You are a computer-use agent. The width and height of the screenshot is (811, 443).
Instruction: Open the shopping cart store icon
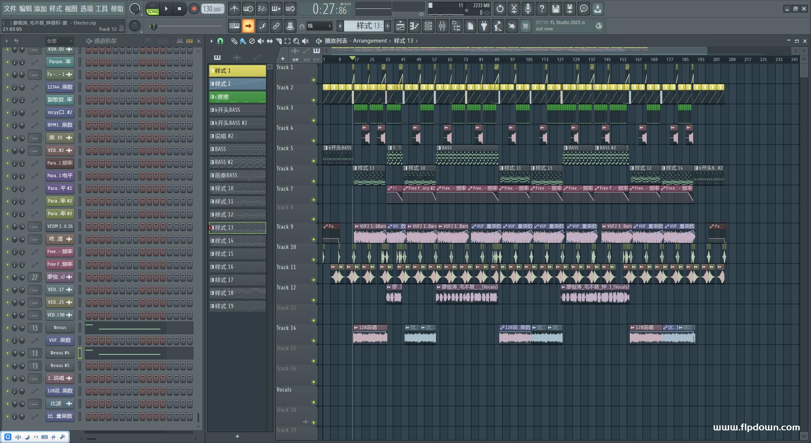click(525, 26)
